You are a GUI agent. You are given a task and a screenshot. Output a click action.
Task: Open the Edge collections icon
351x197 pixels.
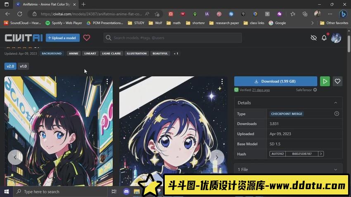[305, 14]
